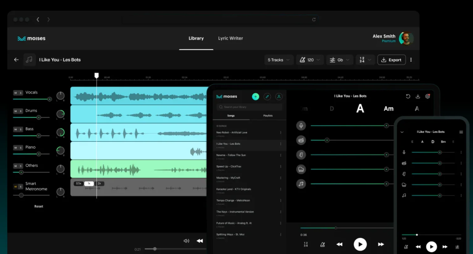473x254 pixels.
Task: Click the drums icon in tablet mixer
Action: coord(301,140)
